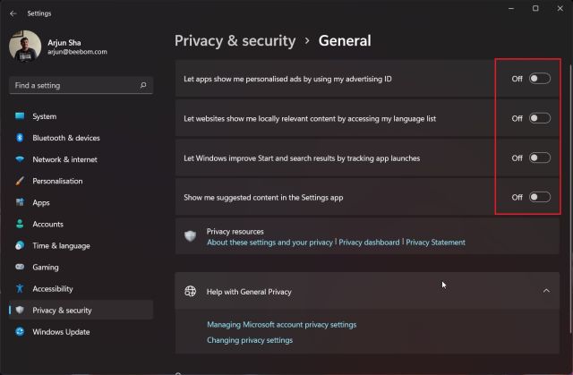
Task: Click the Time & language globe icon
Action: (20, 245)
